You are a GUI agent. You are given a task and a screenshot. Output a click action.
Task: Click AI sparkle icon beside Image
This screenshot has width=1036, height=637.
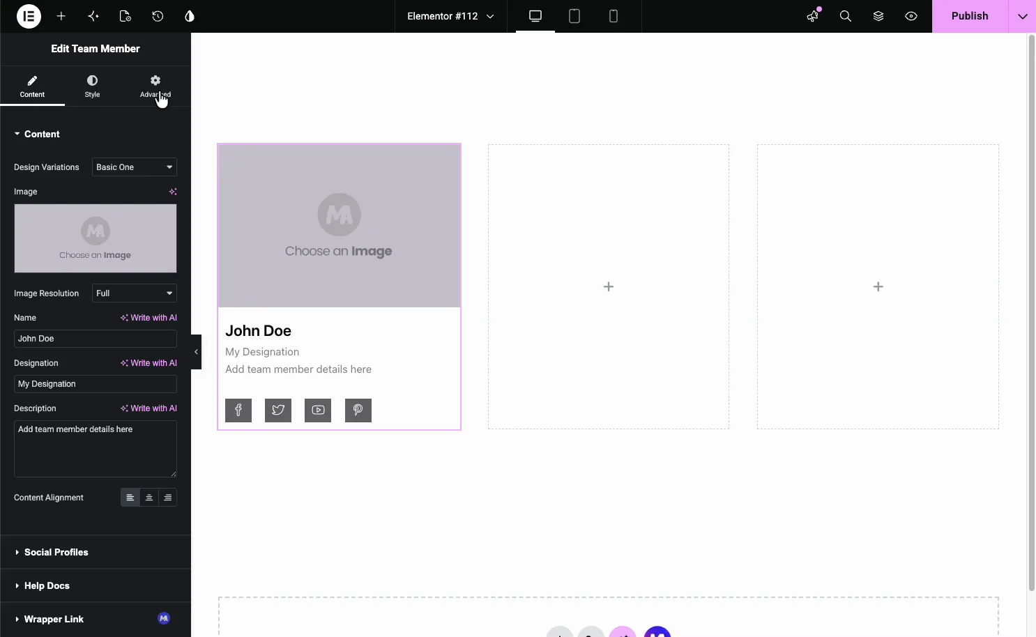173,192
